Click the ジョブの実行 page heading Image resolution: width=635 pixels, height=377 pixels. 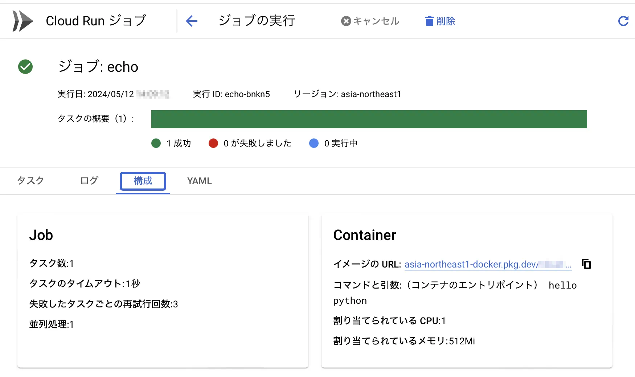[x=257, y=21]
